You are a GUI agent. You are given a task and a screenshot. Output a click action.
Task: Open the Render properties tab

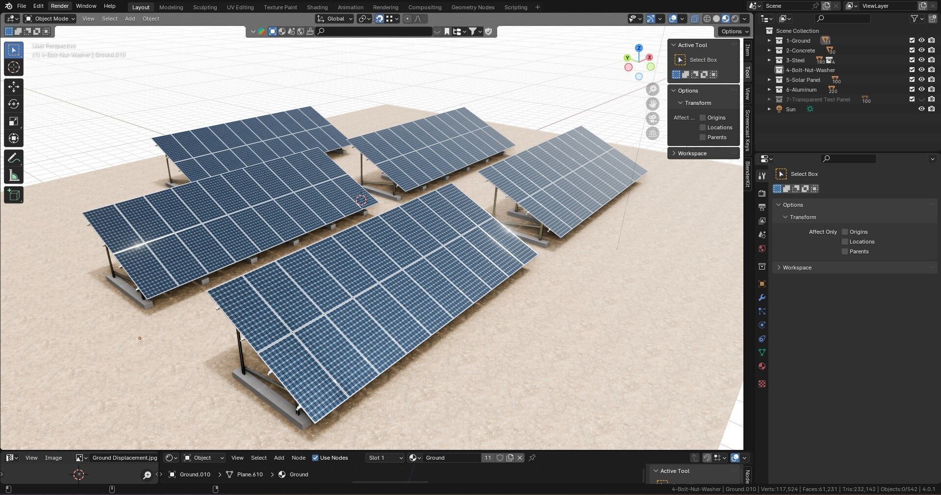tap(762, 193)
